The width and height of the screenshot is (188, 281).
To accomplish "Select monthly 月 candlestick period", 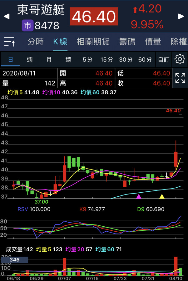I will click(x=49, y=59).
